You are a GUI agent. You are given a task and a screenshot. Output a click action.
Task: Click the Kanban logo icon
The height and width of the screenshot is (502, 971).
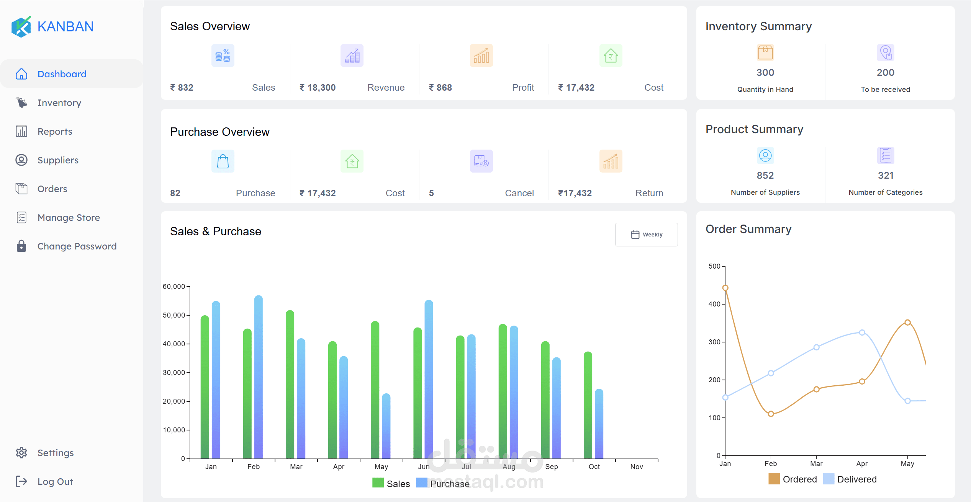[x=21, y=26]
